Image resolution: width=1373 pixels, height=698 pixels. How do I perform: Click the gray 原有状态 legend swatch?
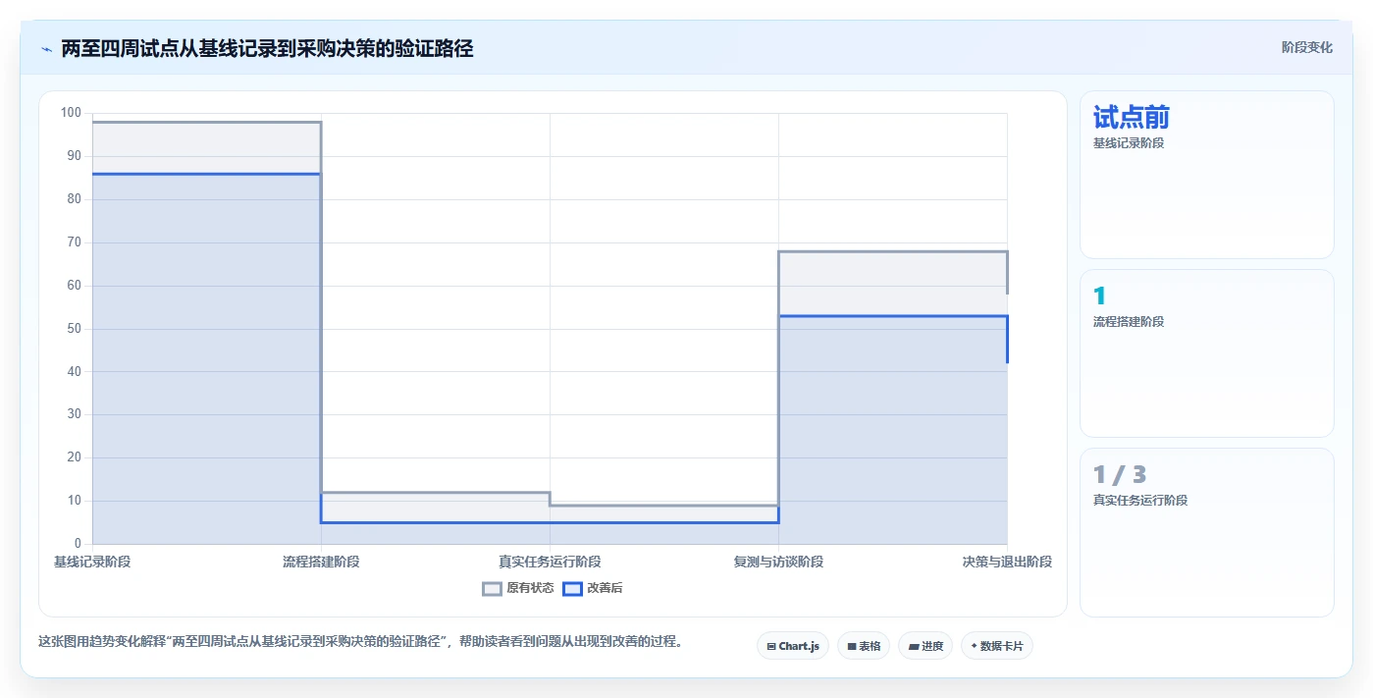(x=493, y=588)
